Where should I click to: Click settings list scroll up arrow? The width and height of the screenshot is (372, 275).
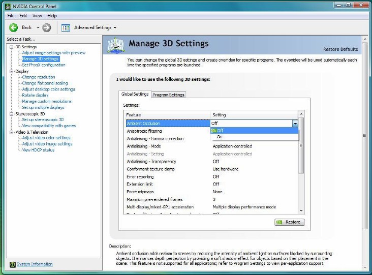pos(301,114)
